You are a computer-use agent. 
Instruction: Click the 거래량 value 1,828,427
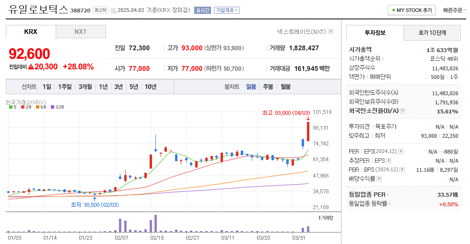304,48
